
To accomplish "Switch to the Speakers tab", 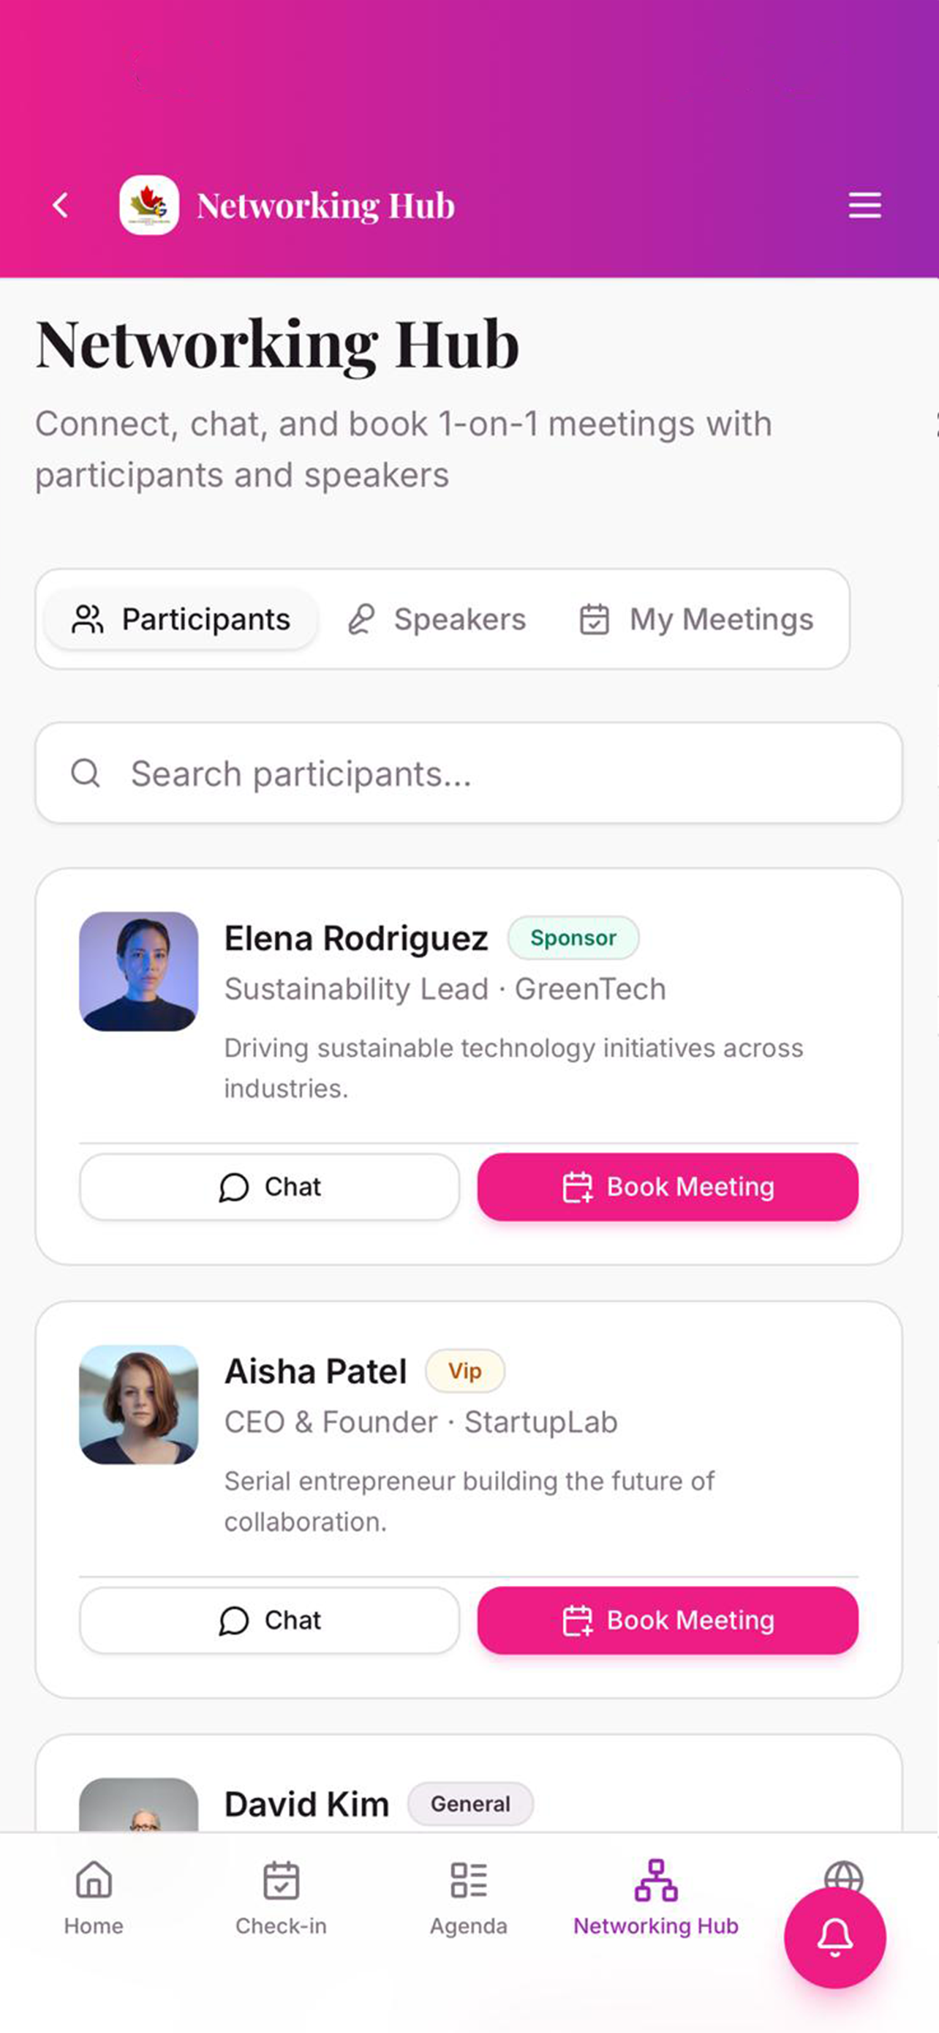I will (437, 620).
